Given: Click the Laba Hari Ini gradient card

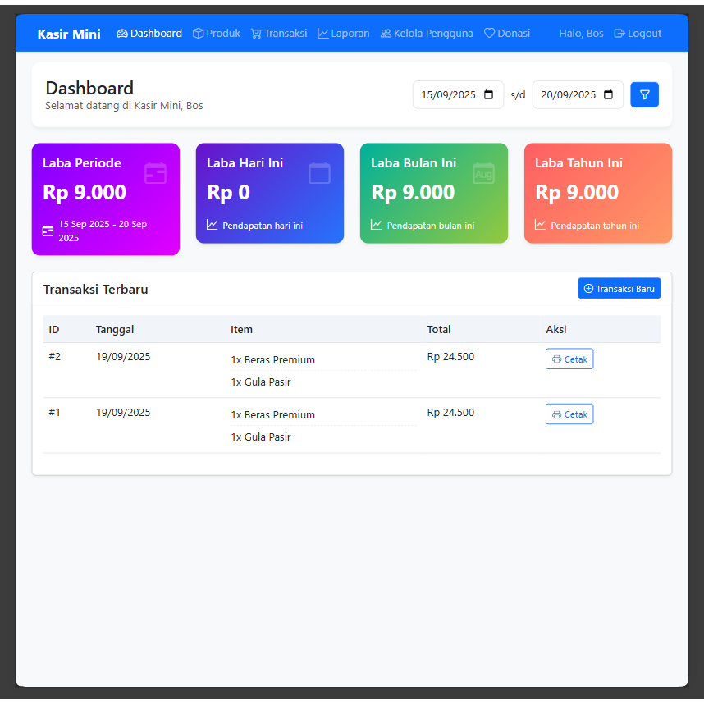Looking at the screenshot, I should coord(269,193).
